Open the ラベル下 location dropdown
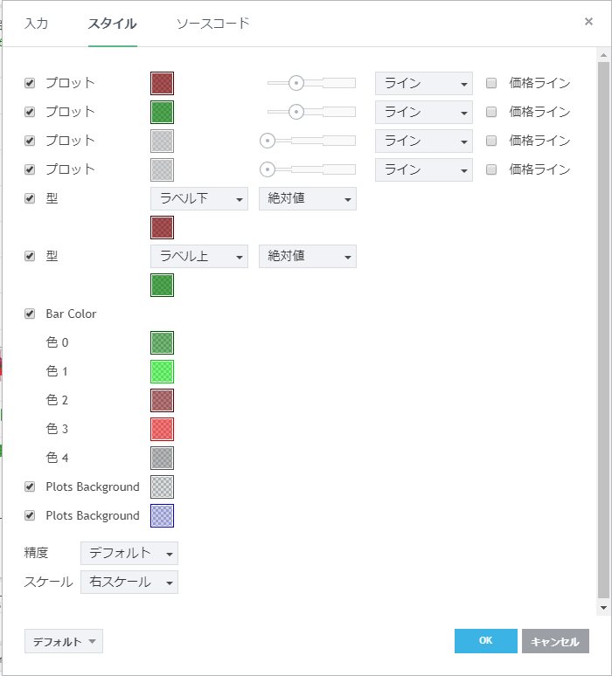This screenshot has width=612, height=676. coord(199,198)
